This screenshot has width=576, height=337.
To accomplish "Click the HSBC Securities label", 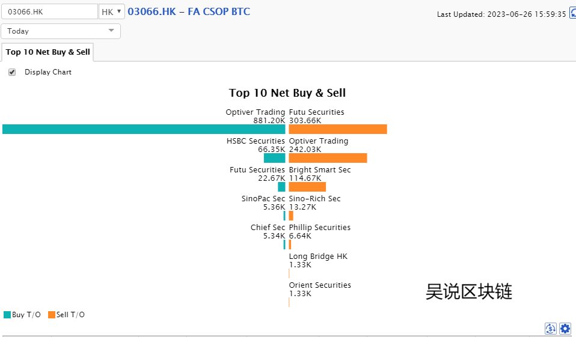I will (256, 141).
